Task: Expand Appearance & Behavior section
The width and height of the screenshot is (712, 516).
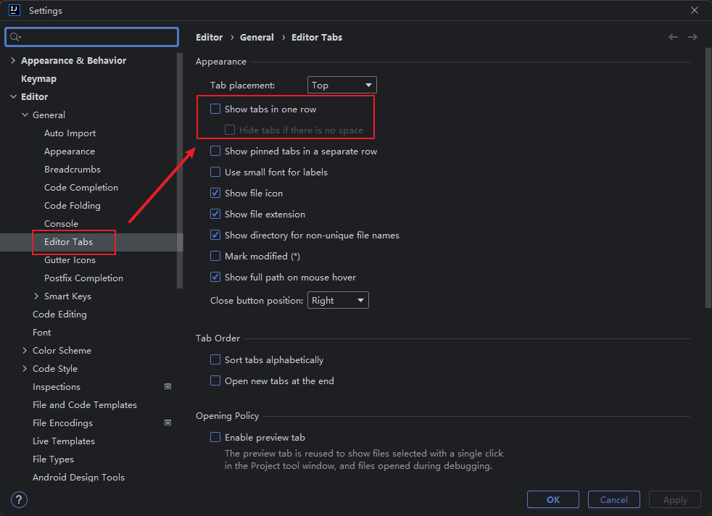Action: click(x=13, y=60)
